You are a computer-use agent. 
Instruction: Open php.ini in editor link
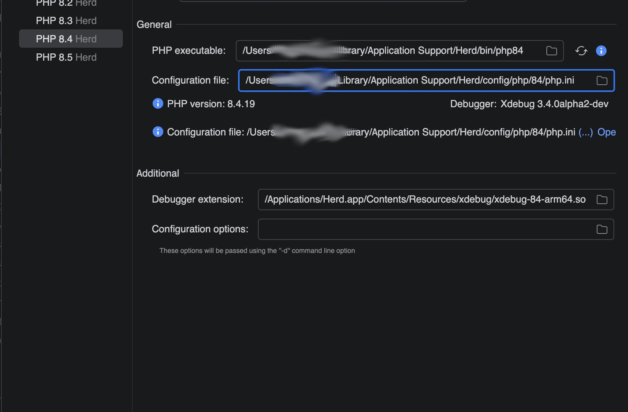coord(607,132)
